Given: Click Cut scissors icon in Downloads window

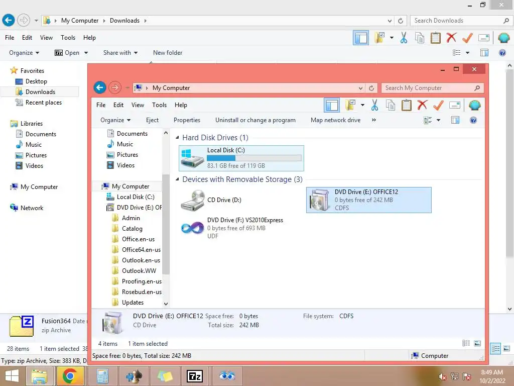Looking at the screenshot, I should (x=404, y=37).
